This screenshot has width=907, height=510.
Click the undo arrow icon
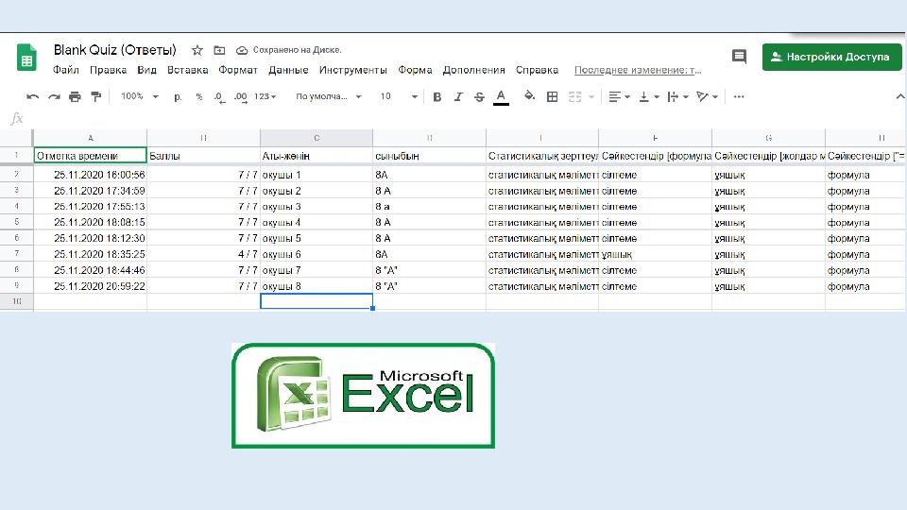(x=33, y=96)
